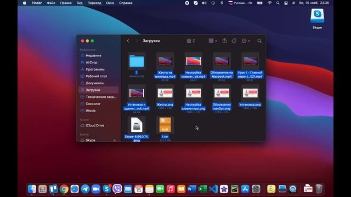Open the Finder menu
The width and height of the screenshot is (351, 197).
[x=37, y=3]
